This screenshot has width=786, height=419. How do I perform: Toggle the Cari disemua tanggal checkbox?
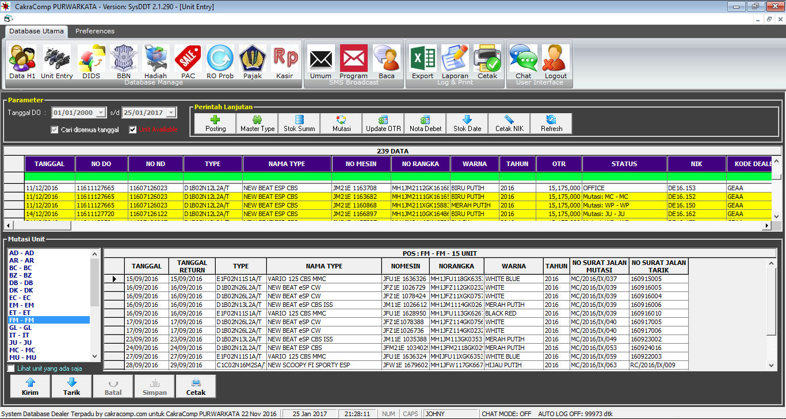tap(55, 130)
